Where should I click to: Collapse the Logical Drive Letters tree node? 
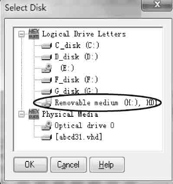(21, 34)
